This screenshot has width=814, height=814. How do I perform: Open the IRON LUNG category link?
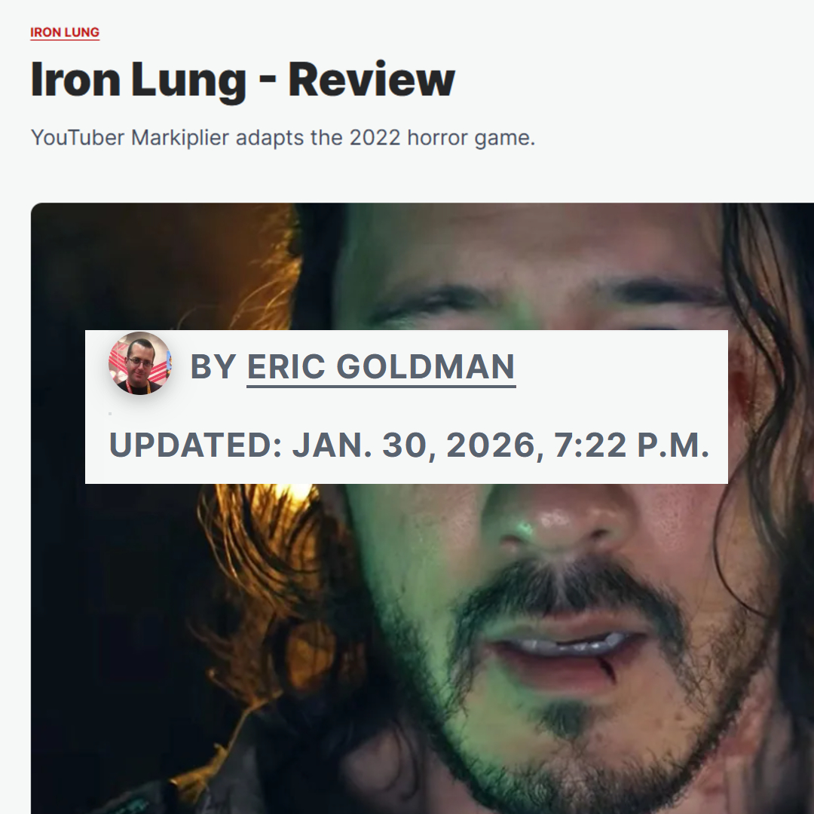pyautogui.click(x=64, y=32)
